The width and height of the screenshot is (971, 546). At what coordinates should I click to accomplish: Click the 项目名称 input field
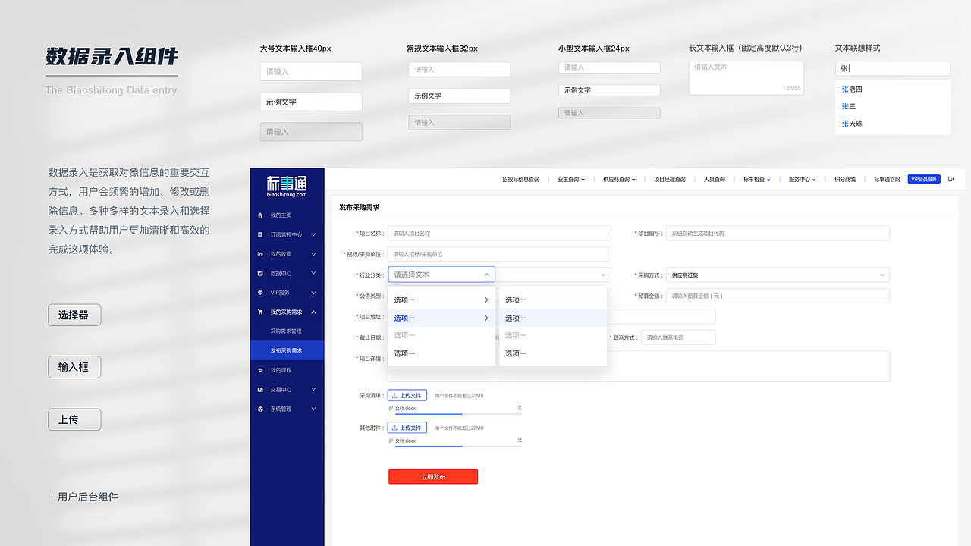tap(499, 234)
